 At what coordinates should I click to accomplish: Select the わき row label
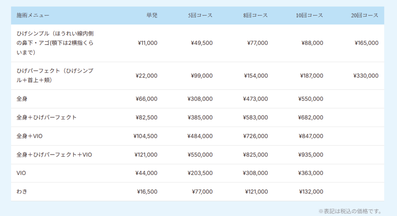tap(22, 192)
